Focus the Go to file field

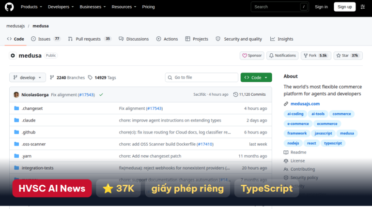[x=201, y=77]
